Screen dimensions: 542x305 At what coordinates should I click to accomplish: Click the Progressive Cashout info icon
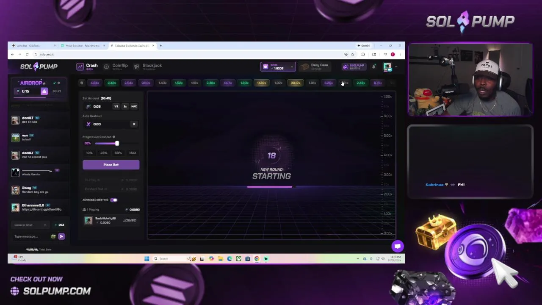[x=114, y=137]
